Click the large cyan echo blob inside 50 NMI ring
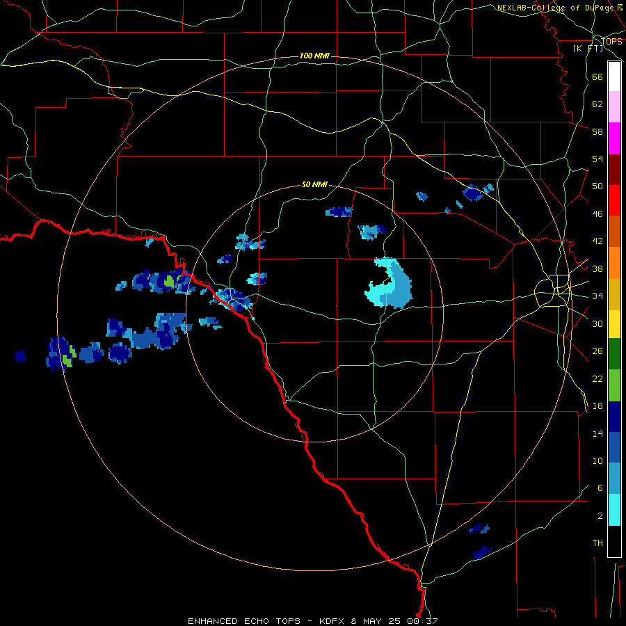 (x=388, y=284)
